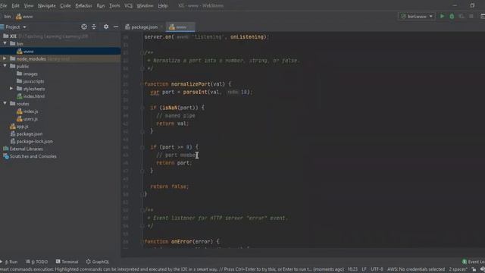Open the bin/www run configuration dropdown
This screenshot has height=273, width=485.
click(x=416, y=16)
